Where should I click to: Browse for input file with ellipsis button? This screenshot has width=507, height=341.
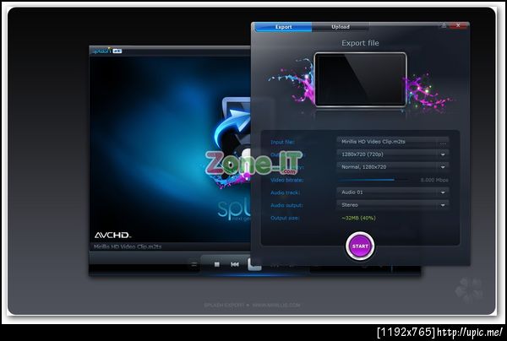(x=443, y=142)
